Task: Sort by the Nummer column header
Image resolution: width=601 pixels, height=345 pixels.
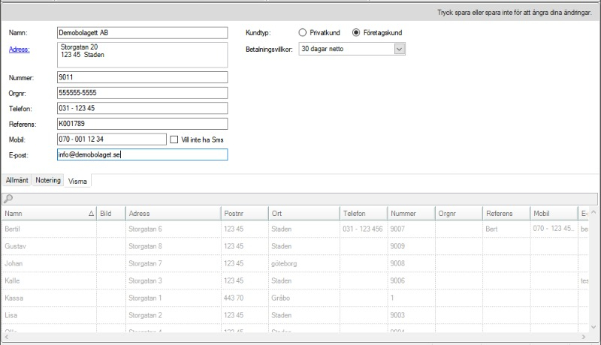Action: (x=411, y=214)
